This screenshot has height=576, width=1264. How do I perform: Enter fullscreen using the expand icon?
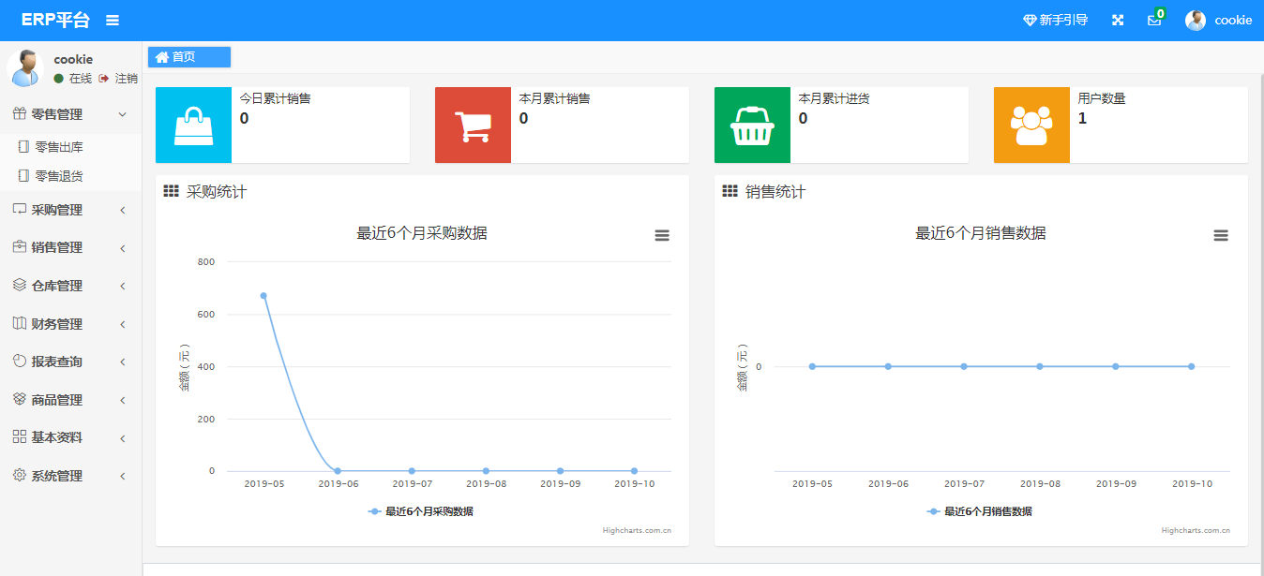pos(1118,20)
